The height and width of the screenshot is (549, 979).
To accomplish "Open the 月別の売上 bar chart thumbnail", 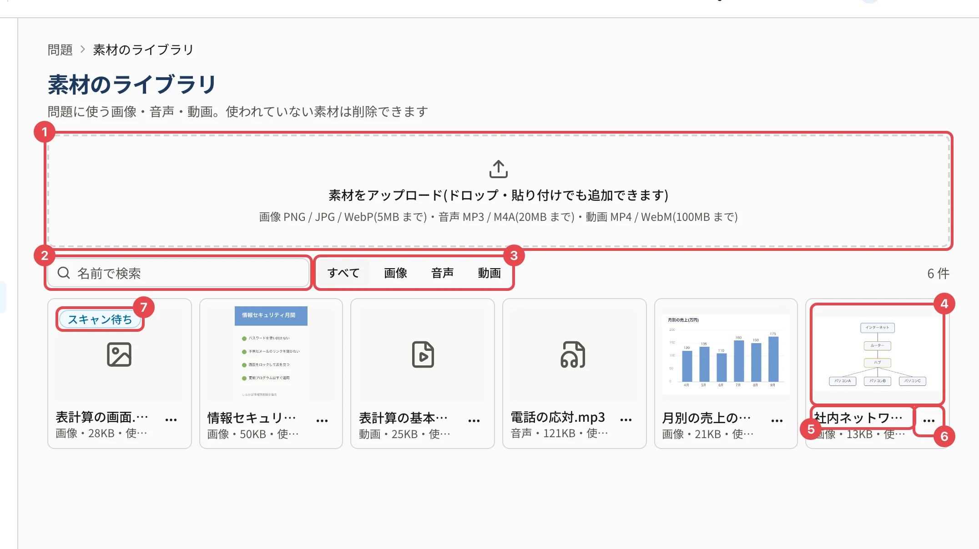I will click(726, 354).
